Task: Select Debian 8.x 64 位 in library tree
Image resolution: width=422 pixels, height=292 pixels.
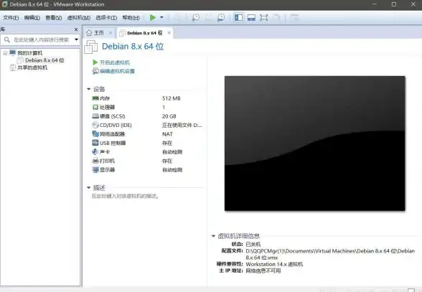Action: tap(44, 60)
